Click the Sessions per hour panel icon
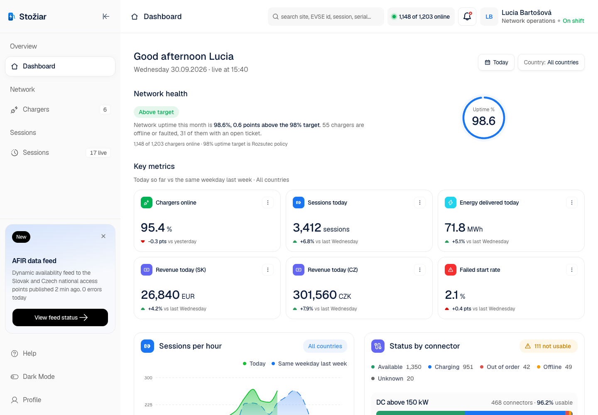This screenshot has width=598, height=415. coord(147,346)
